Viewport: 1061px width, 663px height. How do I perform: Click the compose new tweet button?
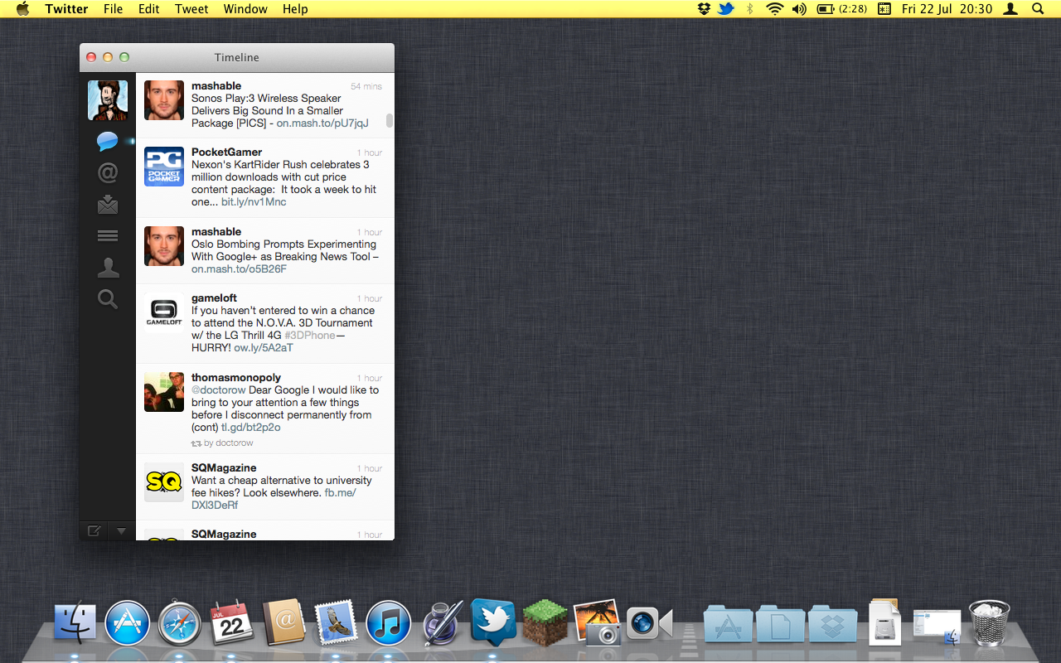pos(94,530)
